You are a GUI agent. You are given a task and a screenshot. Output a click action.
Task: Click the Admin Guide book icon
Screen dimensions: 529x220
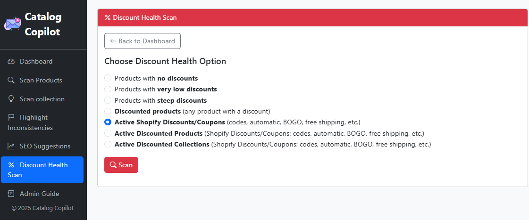[x=11, y=194]
